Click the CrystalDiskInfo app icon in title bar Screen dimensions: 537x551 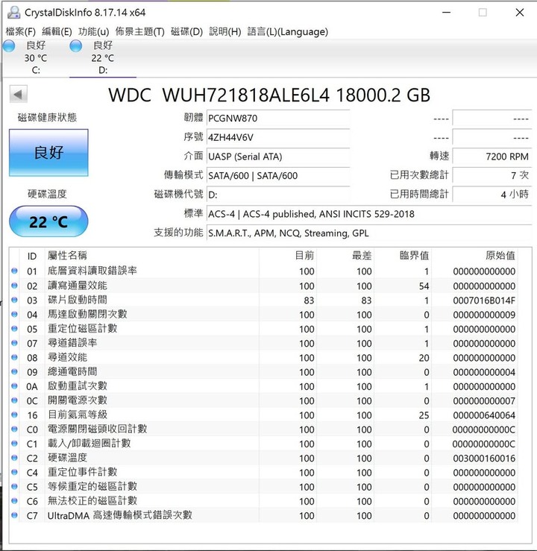pyautogui.click(x=13, y=12)
